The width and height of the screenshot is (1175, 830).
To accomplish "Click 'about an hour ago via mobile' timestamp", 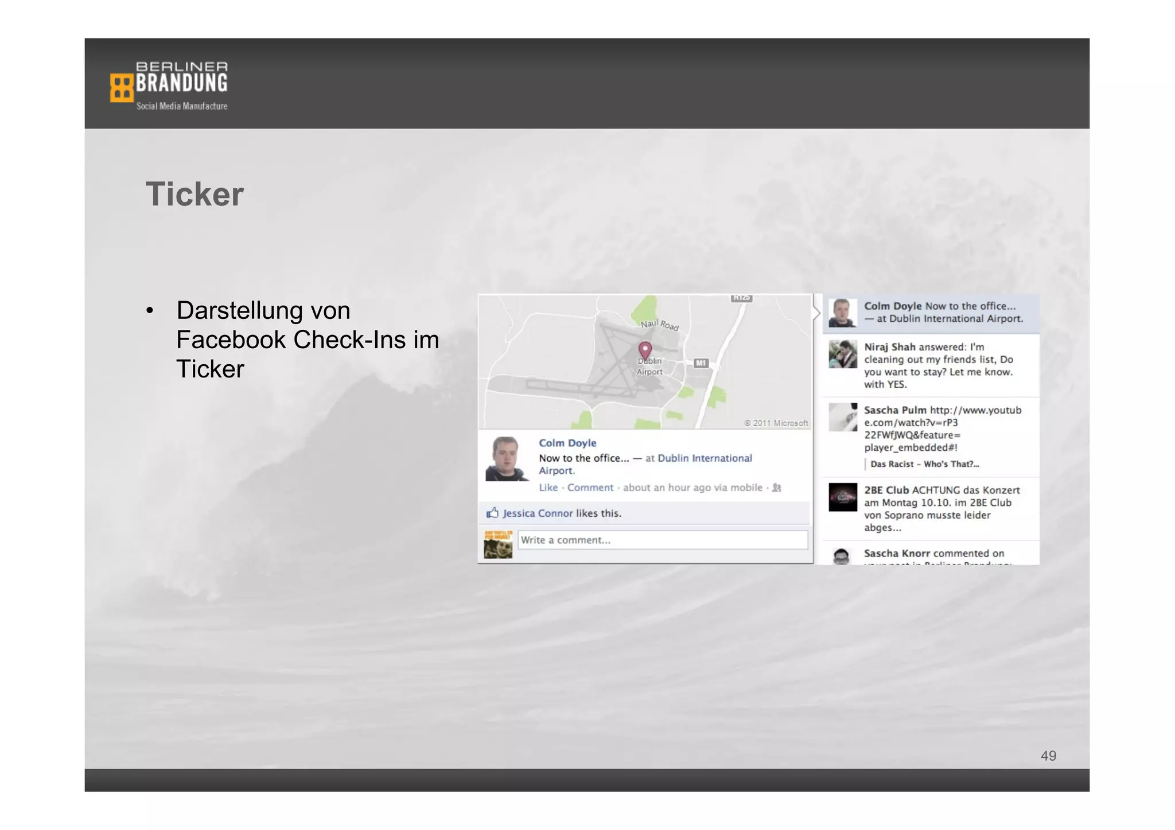I will [692, 488].
